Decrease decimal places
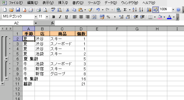The height and width of the screenshot is (100, 184). click(128, 17)
